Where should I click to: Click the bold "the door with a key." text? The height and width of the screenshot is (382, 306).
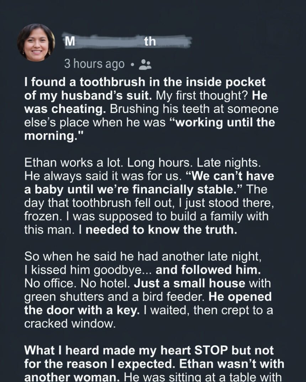coord(81,310)
